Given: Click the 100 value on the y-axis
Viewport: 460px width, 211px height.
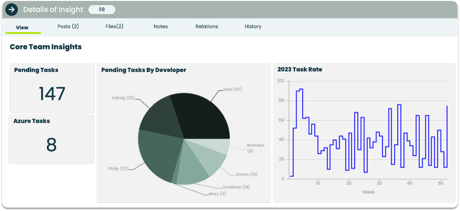Looking at the screenshot, I should [x=281, y=81].
